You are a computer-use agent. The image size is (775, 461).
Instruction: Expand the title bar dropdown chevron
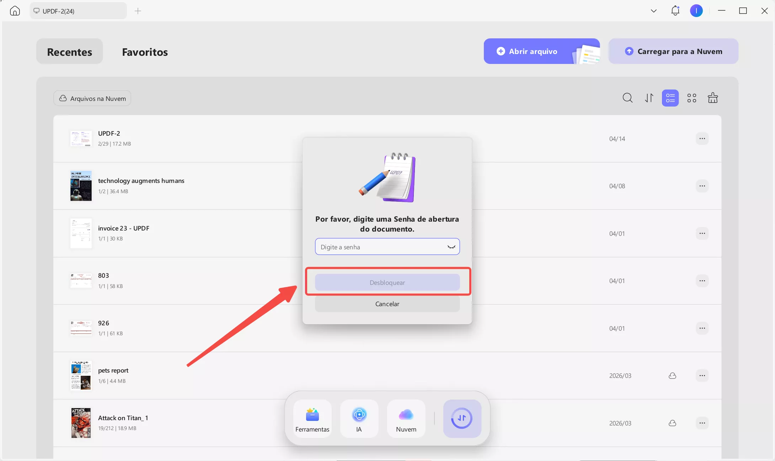tap(653, 11)
